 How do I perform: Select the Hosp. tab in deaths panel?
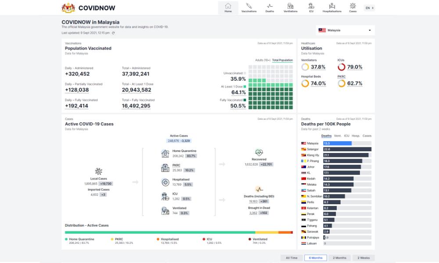356,136
